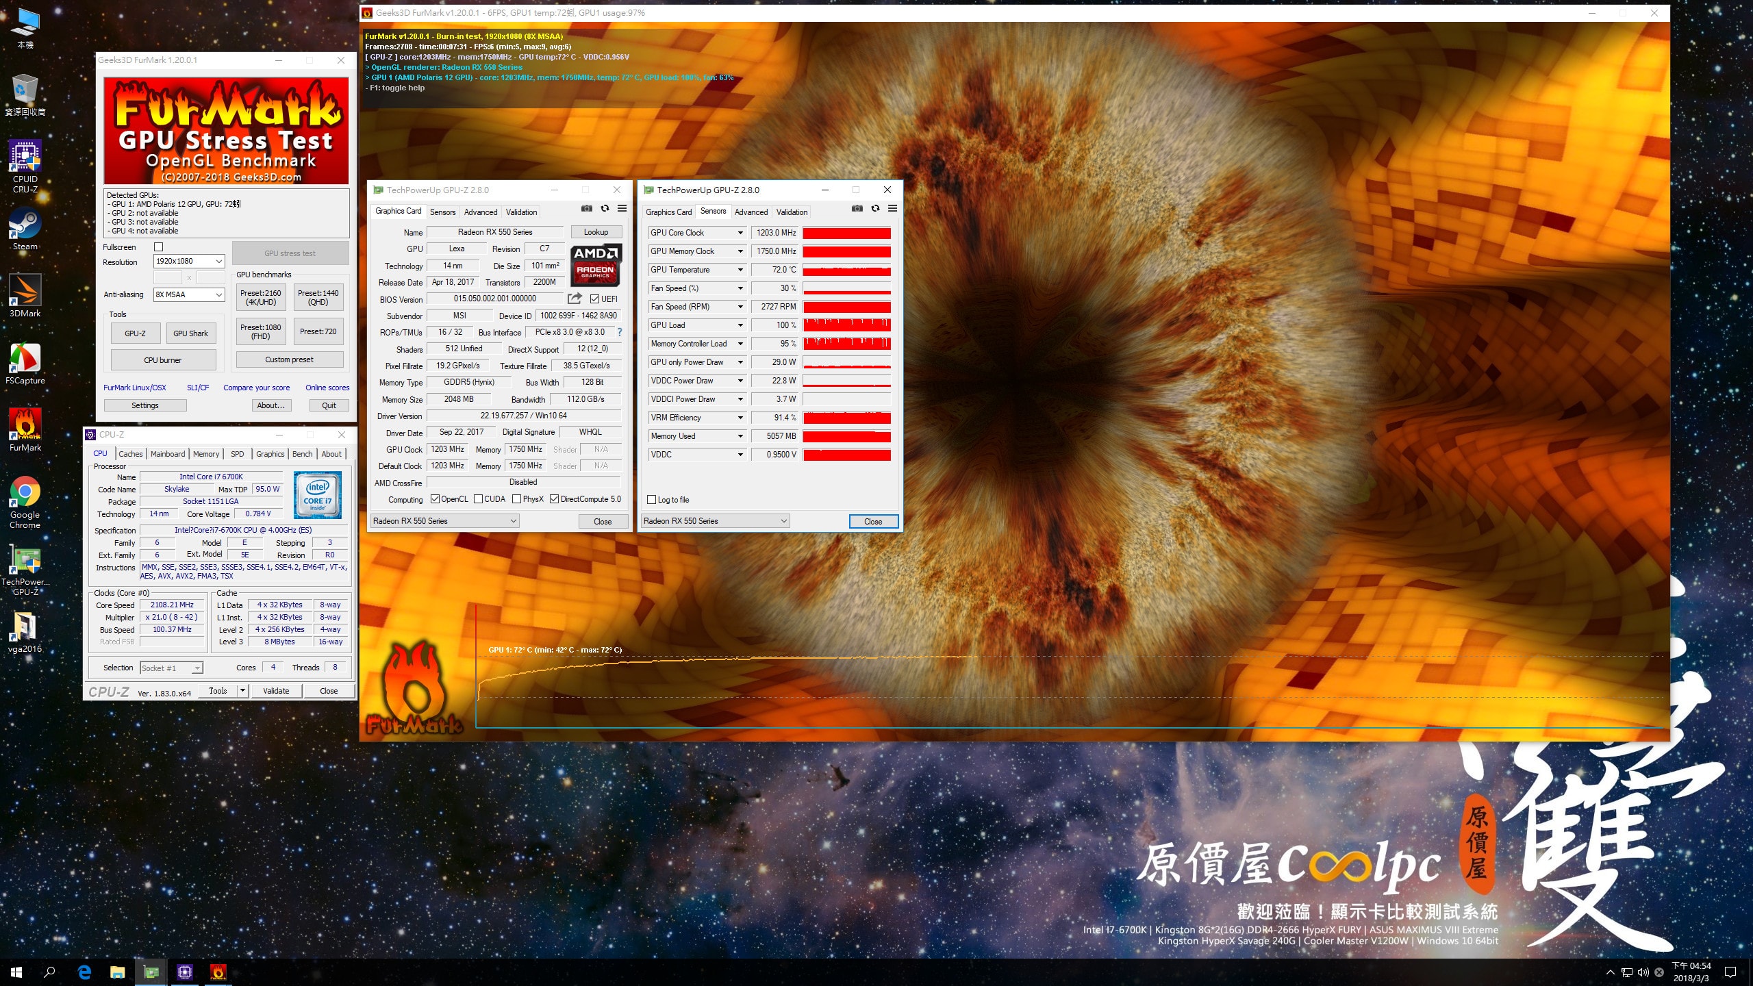Click the clock showing 04:54 in the taskbar
This screenshot has height=986, width=1753.
pyautogui.click(x=1691, y=966)
